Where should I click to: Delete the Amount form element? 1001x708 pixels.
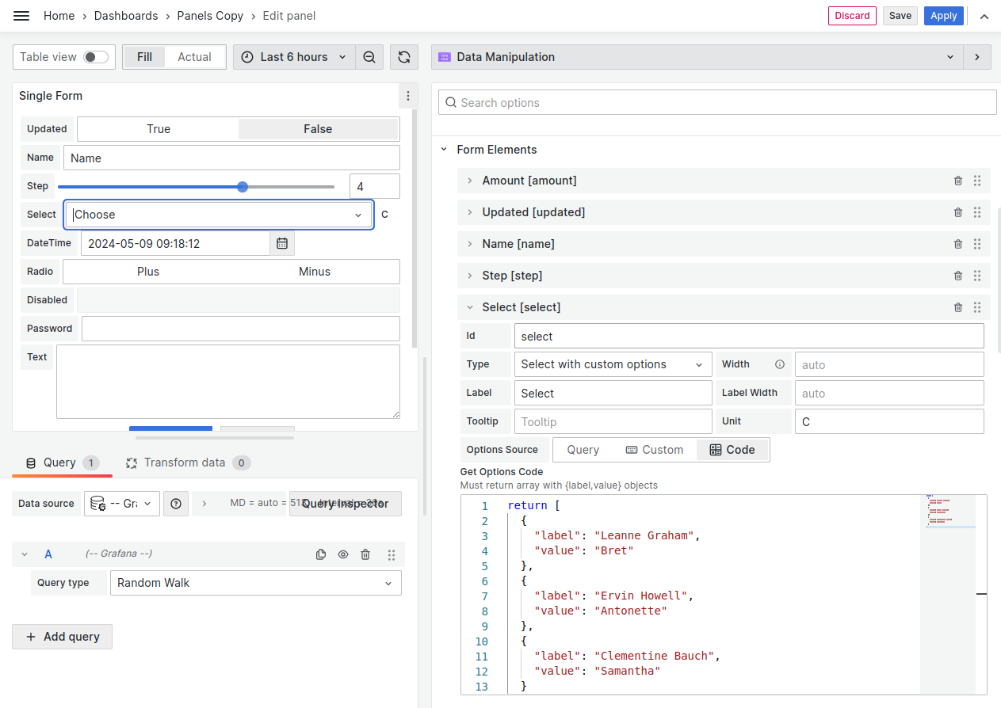tap(957, 181)
